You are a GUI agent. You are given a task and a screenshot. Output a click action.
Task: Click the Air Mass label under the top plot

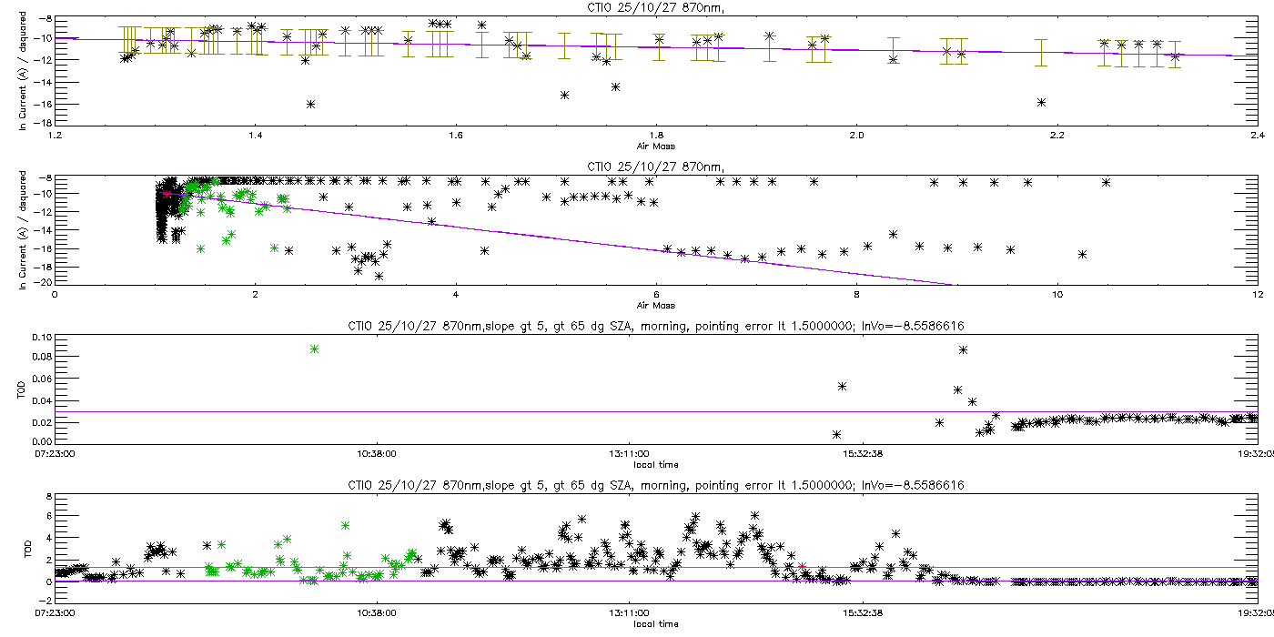click(x=656, y=146)
